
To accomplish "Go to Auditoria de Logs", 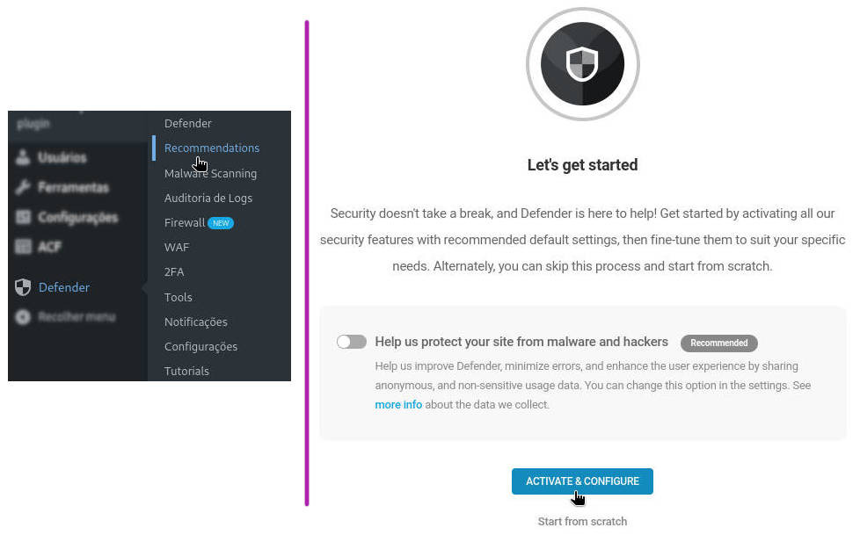I will click(208, 198).
